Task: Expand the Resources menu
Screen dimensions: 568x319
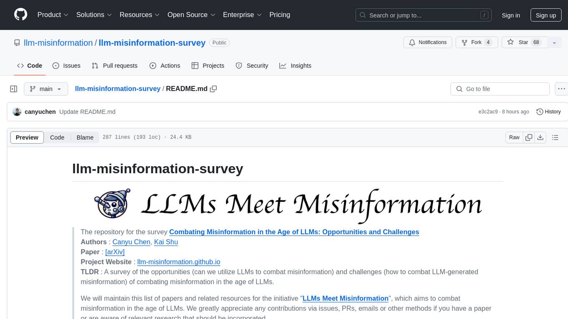Action: 139,15
